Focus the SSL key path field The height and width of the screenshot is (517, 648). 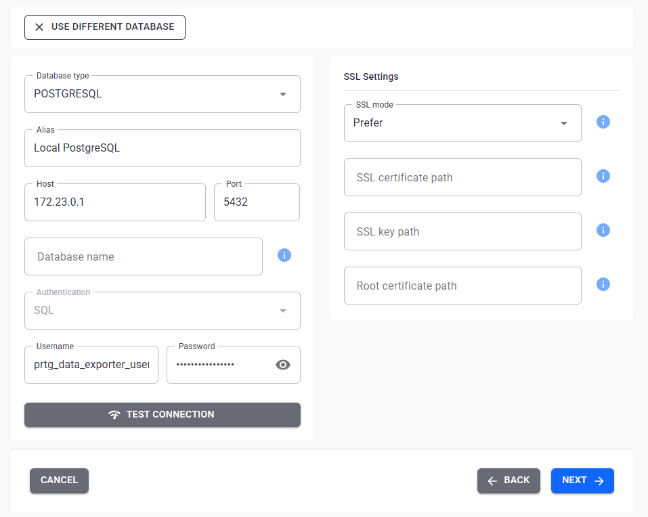[462, 231]
